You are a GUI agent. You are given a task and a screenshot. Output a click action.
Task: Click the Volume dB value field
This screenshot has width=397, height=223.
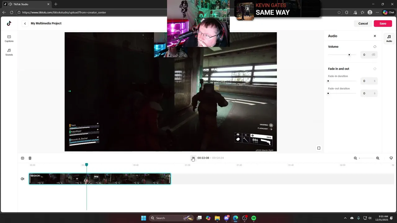(x=368, y=55)
